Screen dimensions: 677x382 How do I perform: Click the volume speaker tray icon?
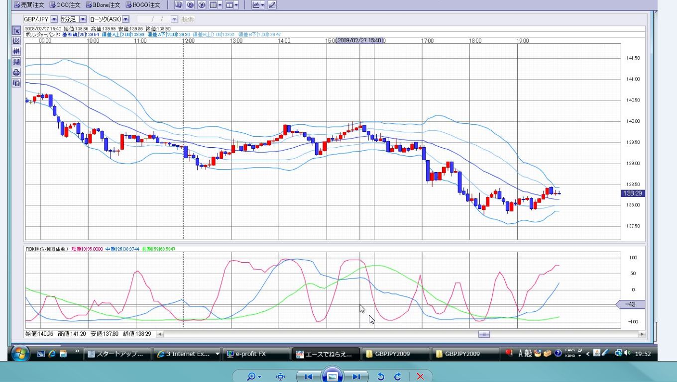(x=627, y=354)
